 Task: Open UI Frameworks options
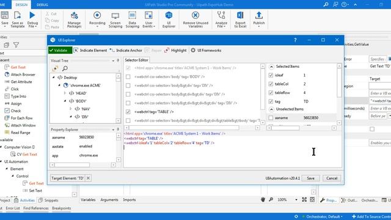tap(206, 50)
